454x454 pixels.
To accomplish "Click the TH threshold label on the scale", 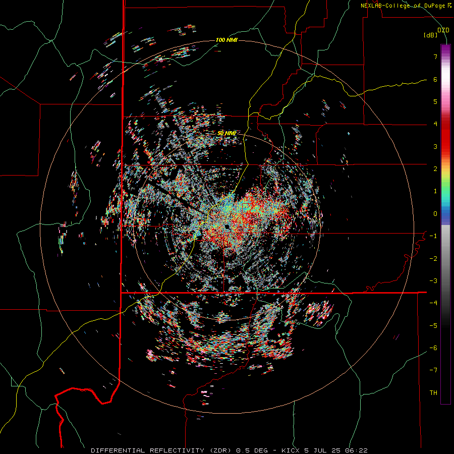I will click(x=433, y=393).
